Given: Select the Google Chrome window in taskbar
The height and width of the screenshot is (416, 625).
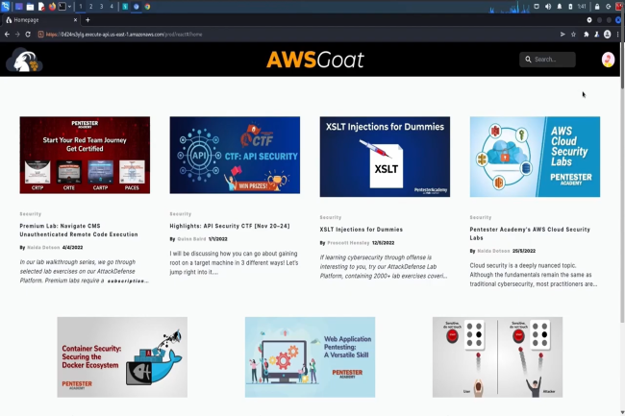Looking at the screenshot, I should [x=147, y=7].
